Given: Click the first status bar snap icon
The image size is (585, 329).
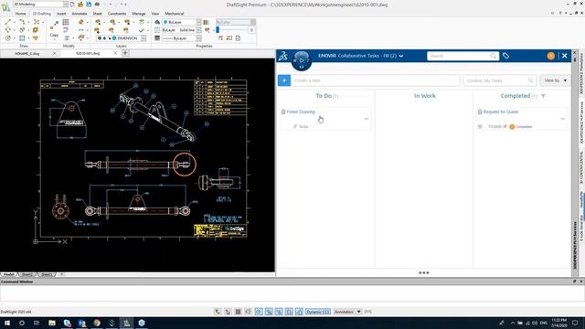Looking at the screenshot, I should [x=218, y=312].
